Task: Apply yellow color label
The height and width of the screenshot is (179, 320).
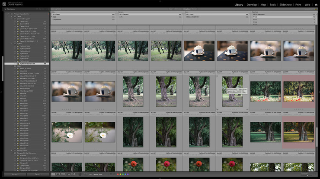Action: (x=120, y=174)
